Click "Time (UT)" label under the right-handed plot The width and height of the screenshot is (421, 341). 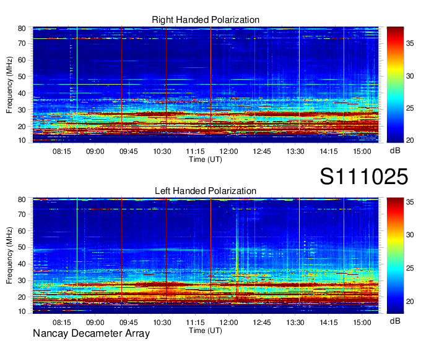point(206,159)
